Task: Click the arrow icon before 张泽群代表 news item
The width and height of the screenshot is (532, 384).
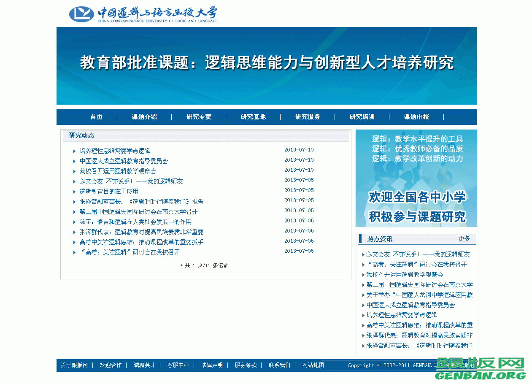Action: pos(74,232)
